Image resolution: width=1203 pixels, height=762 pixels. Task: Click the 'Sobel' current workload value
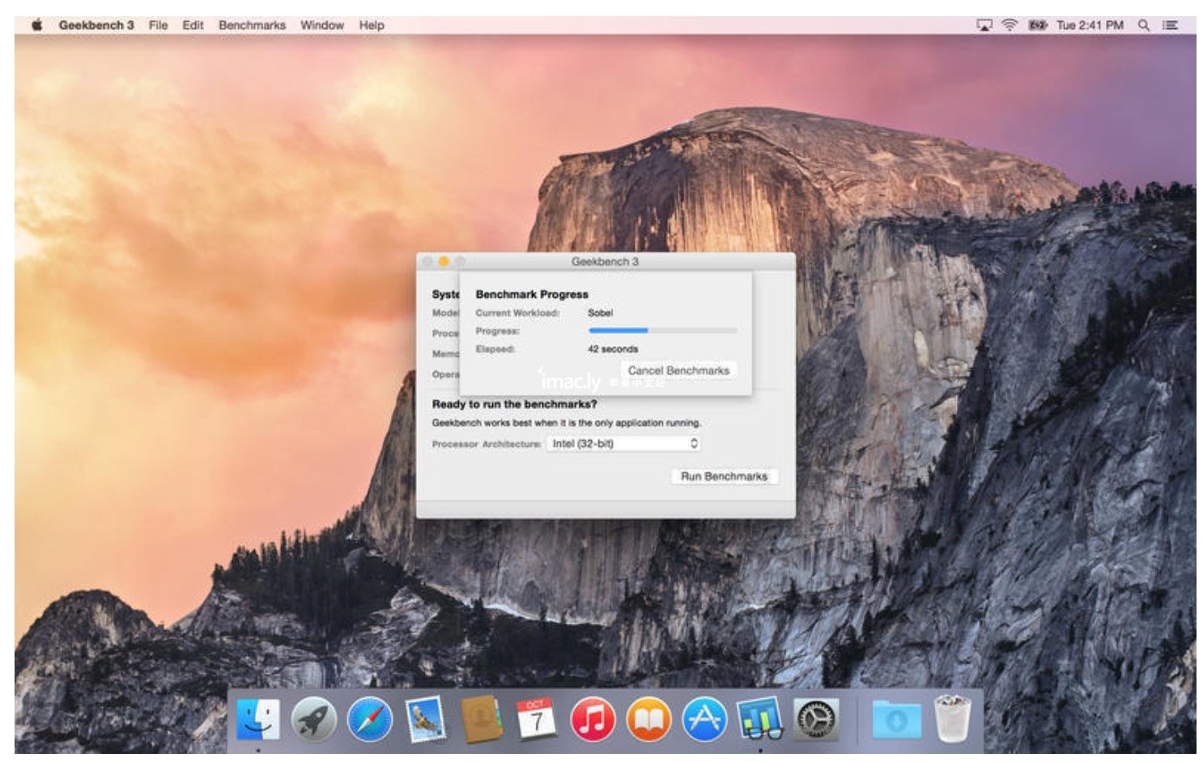click(600, 312)
